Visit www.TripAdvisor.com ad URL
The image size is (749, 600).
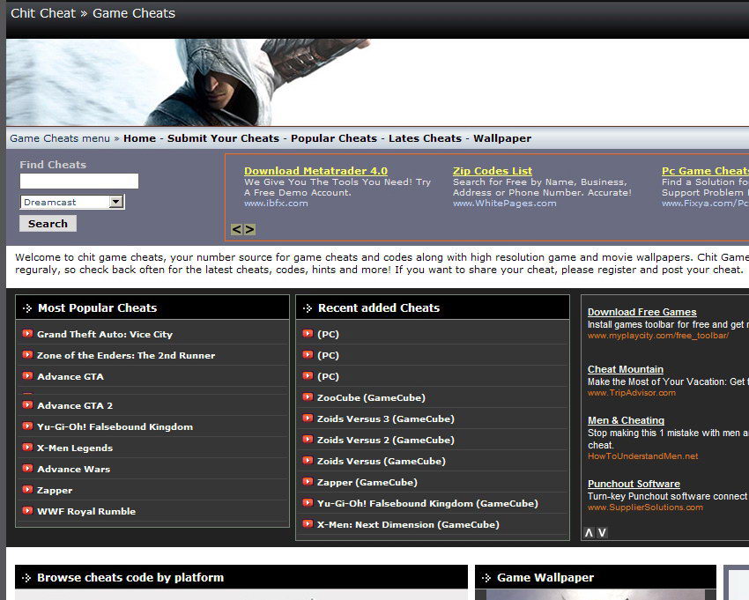(x=632, y=393)
